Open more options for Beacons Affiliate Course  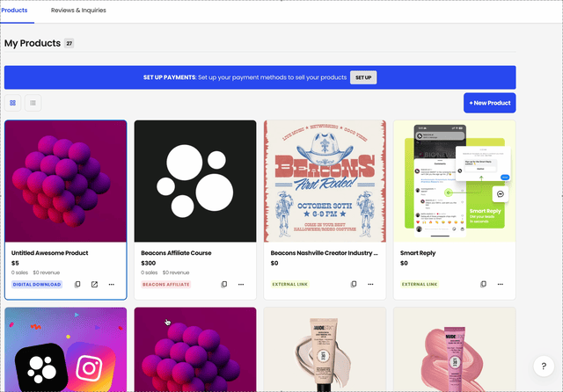pyautogui.click(x=241, y=285)
